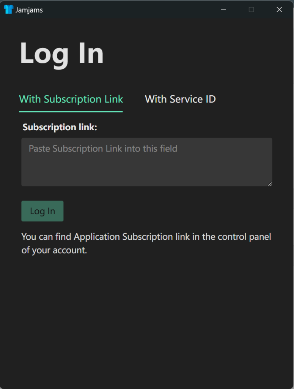Select the With Subscription Link tab
The height and width of the screenshot is (389, 294).
(x=71, y=99)
